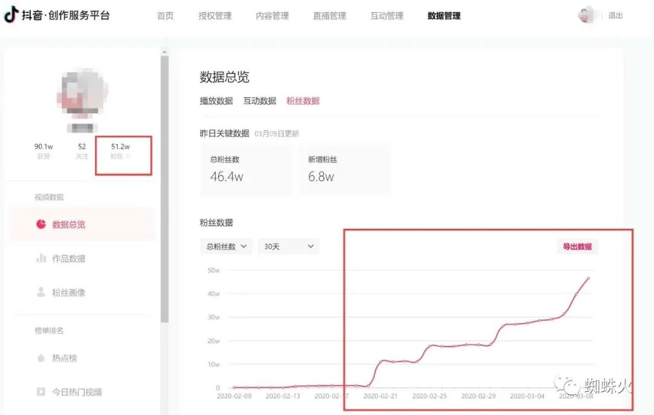Viewport: 654px width, 415px height.
Task: Open 数据总览 pie chart icon in sidebar
Action: [x=41, y=224]
